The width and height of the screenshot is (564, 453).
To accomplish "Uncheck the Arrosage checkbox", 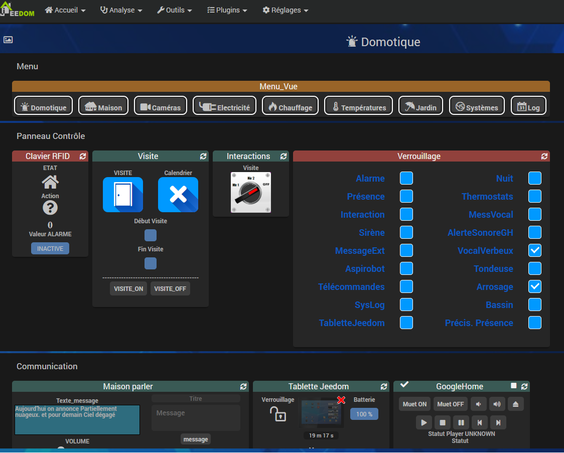I will pos(535,286).
